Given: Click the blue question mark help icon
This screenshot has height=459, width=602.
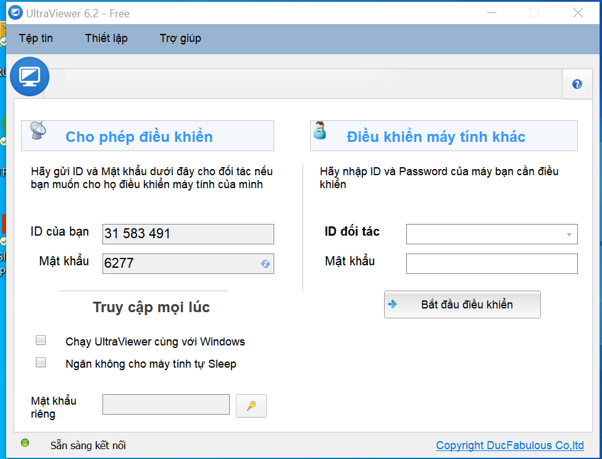Looking at the screenshot, I should pos(577,84).
